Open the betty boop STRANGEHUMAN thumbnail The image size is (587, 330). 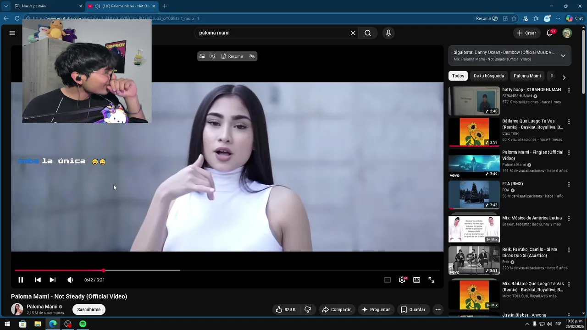click(x=474, y=101)
